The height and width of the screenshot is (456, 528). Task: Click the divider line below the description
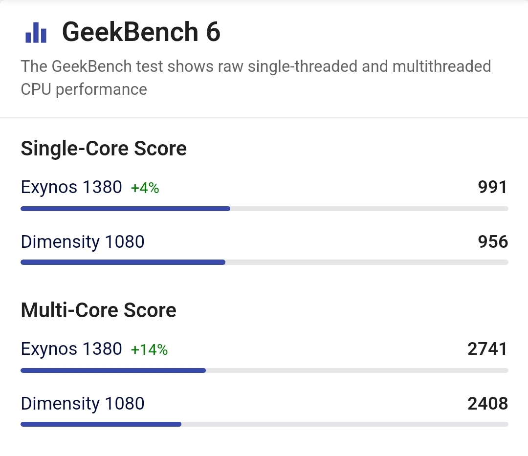point(264,118)
